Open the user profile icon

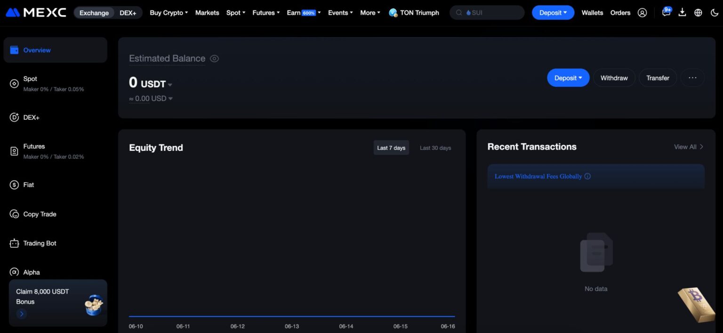pos(642,13)
